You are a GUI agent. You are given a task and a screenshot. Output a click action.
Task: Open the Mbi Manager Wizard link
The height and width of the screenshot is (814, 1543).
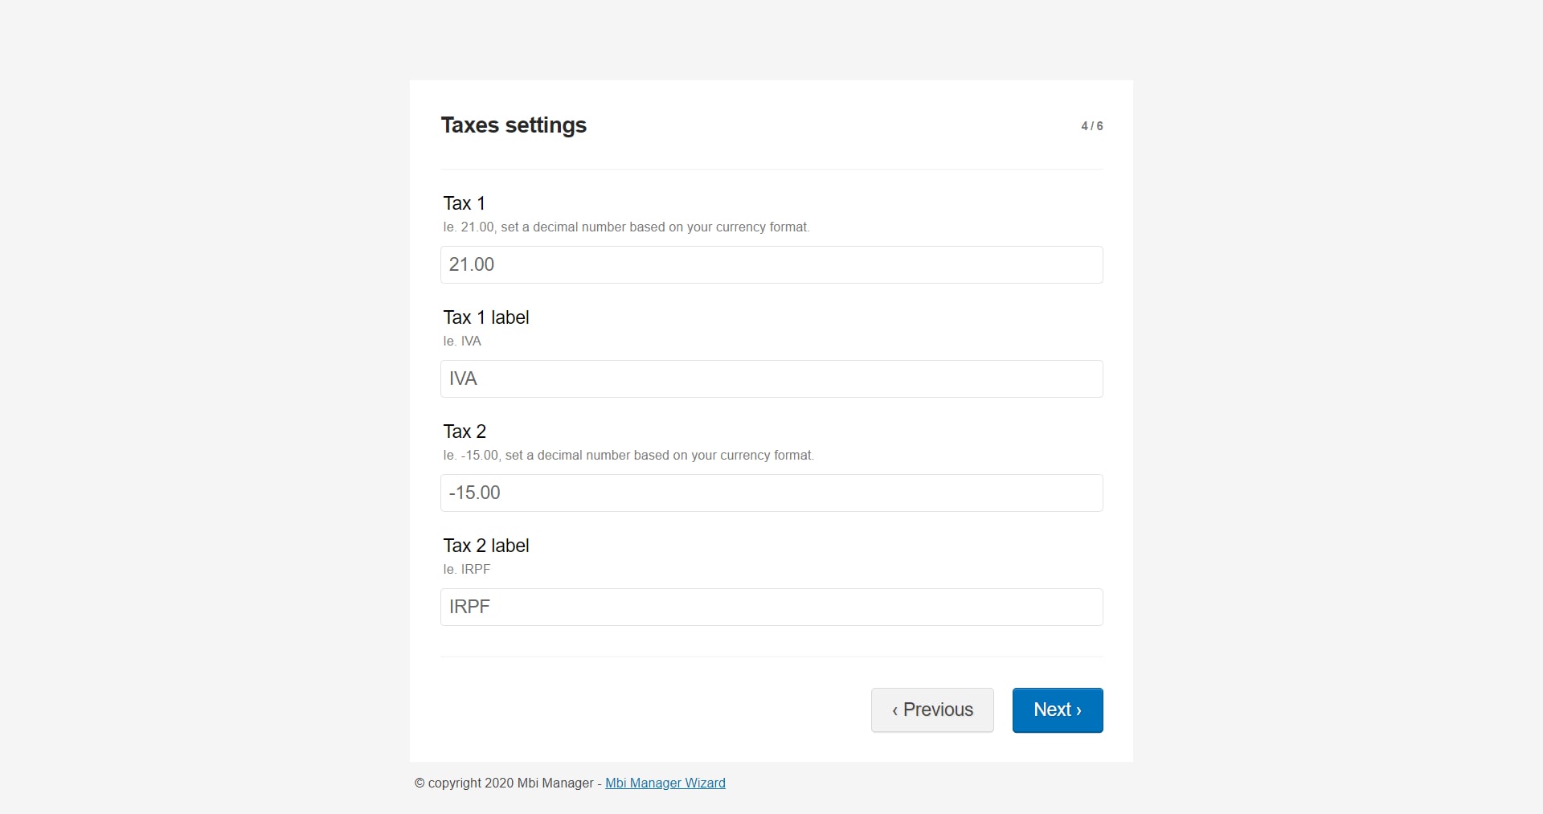(665, 783)
